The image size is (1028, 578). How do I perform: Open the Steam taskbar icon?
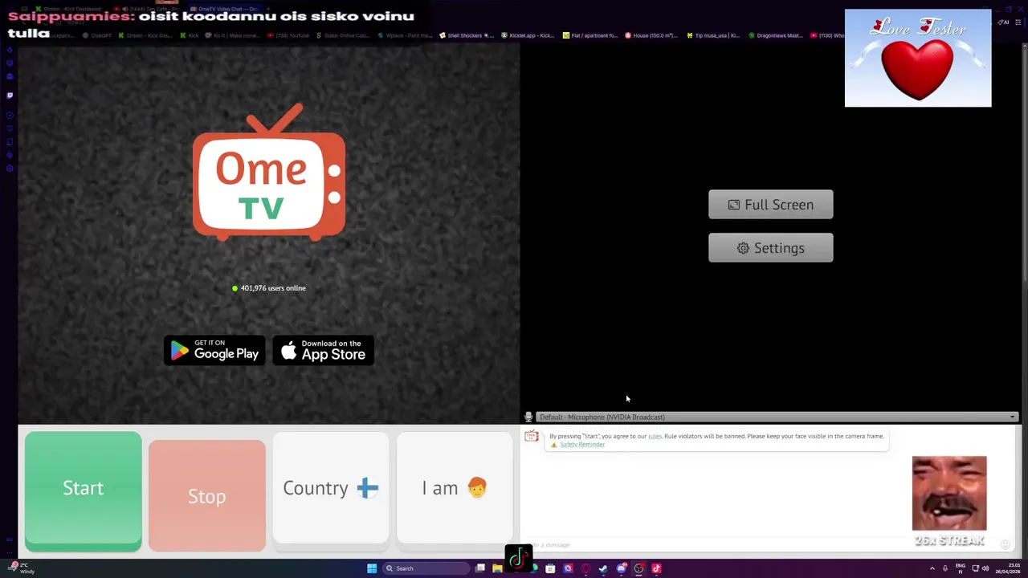[x=603, y=568]
